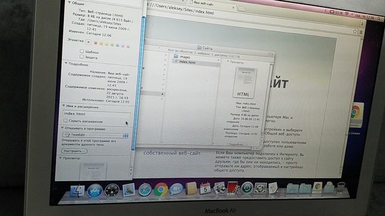The image size is (385, 216).
Task: Open System Preferences Dock icon
Action: tap(260, 188)
